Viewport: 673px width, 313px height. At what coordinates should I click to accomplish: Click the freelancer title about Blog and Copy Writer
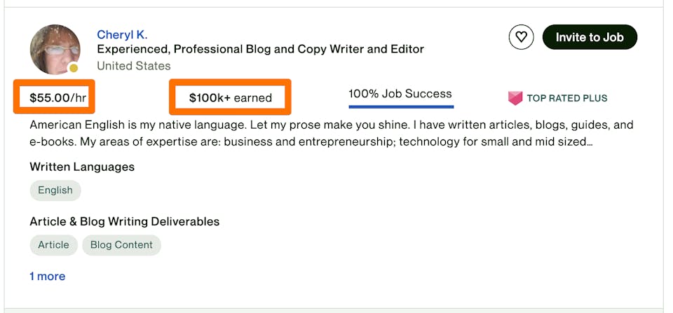(260, 50)
